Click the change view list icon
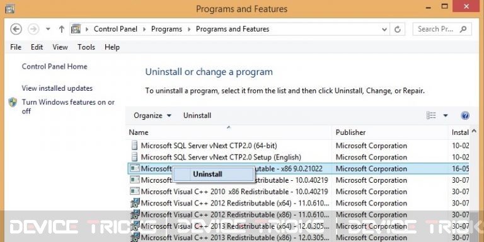 coord(431,115)
